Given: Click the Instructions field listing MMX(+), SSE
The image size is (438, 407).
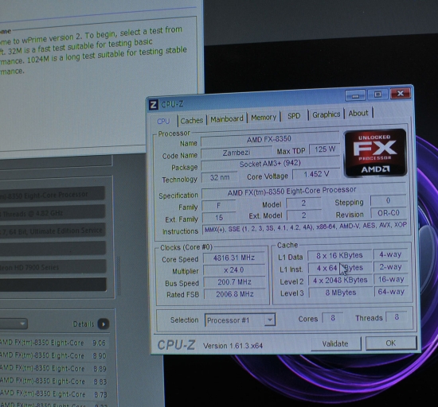Looking at the screenshot, I should [305, 228].
